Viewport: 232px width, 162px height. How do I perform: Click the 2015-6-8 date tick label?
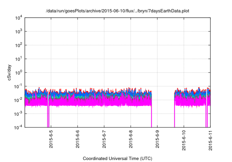point(130,139)
